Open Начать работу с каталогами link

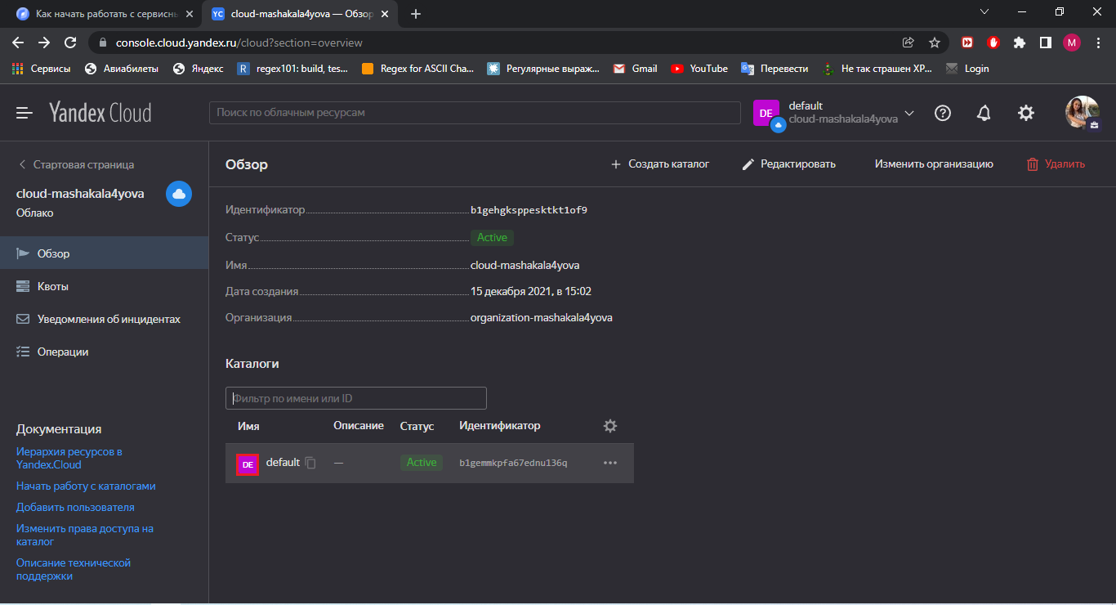click(86, 486)
